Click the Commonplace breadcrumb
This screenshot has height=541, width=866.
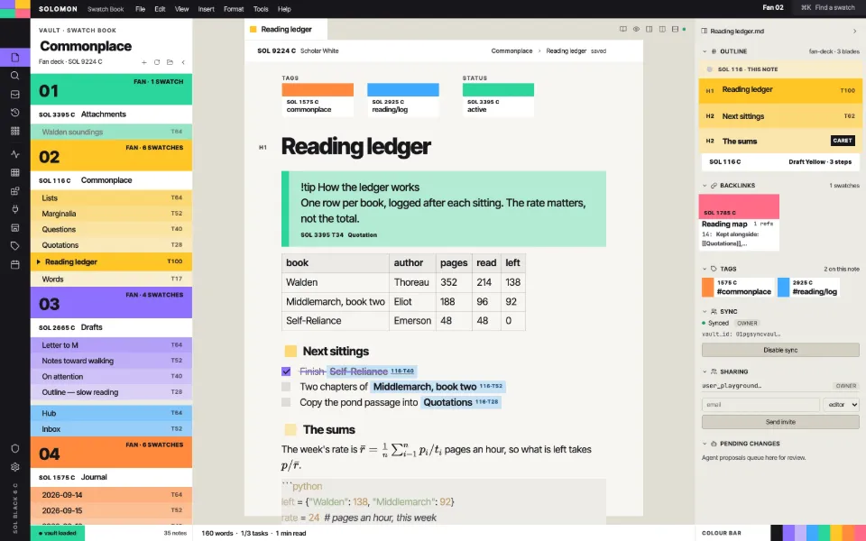click(x=511, y=50)
